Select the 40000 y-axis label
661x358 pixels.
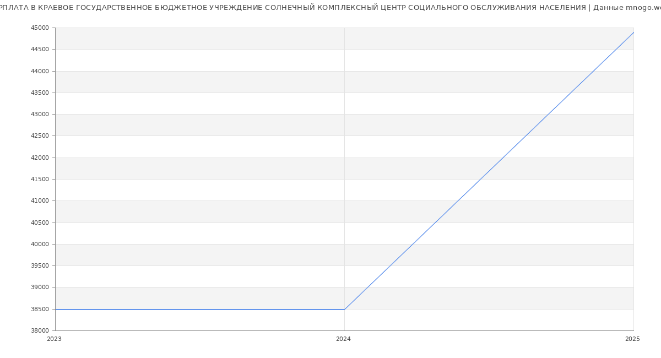40,244
